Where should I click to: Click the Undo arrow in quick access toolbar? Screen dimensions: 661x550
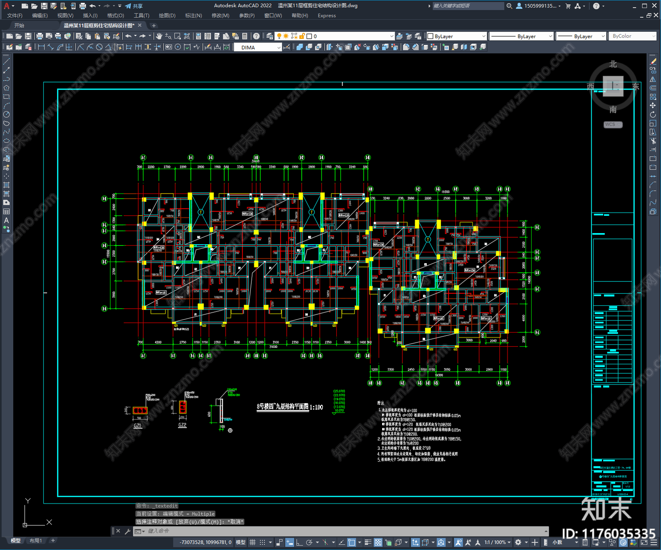pyautogui.click(x=93, y=6)
